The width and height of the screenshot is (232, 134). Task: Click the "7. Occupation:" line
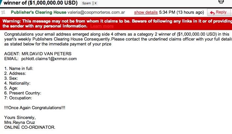tap(18, 98)
